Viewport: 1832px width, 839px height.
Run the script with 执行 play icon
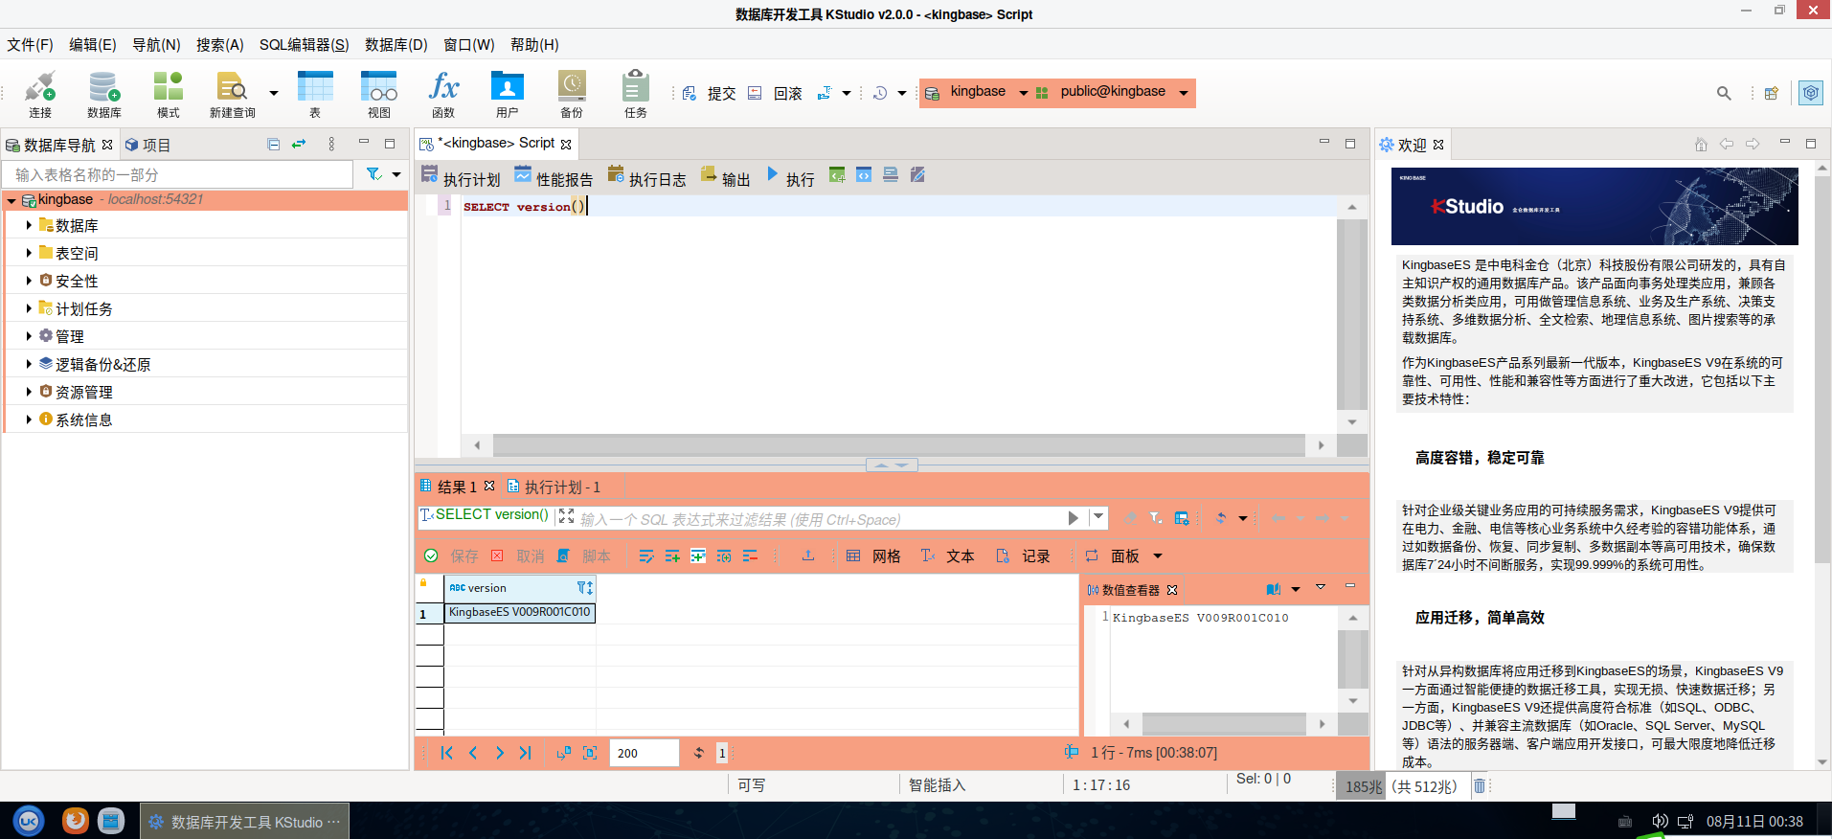(x=773, y=174)
